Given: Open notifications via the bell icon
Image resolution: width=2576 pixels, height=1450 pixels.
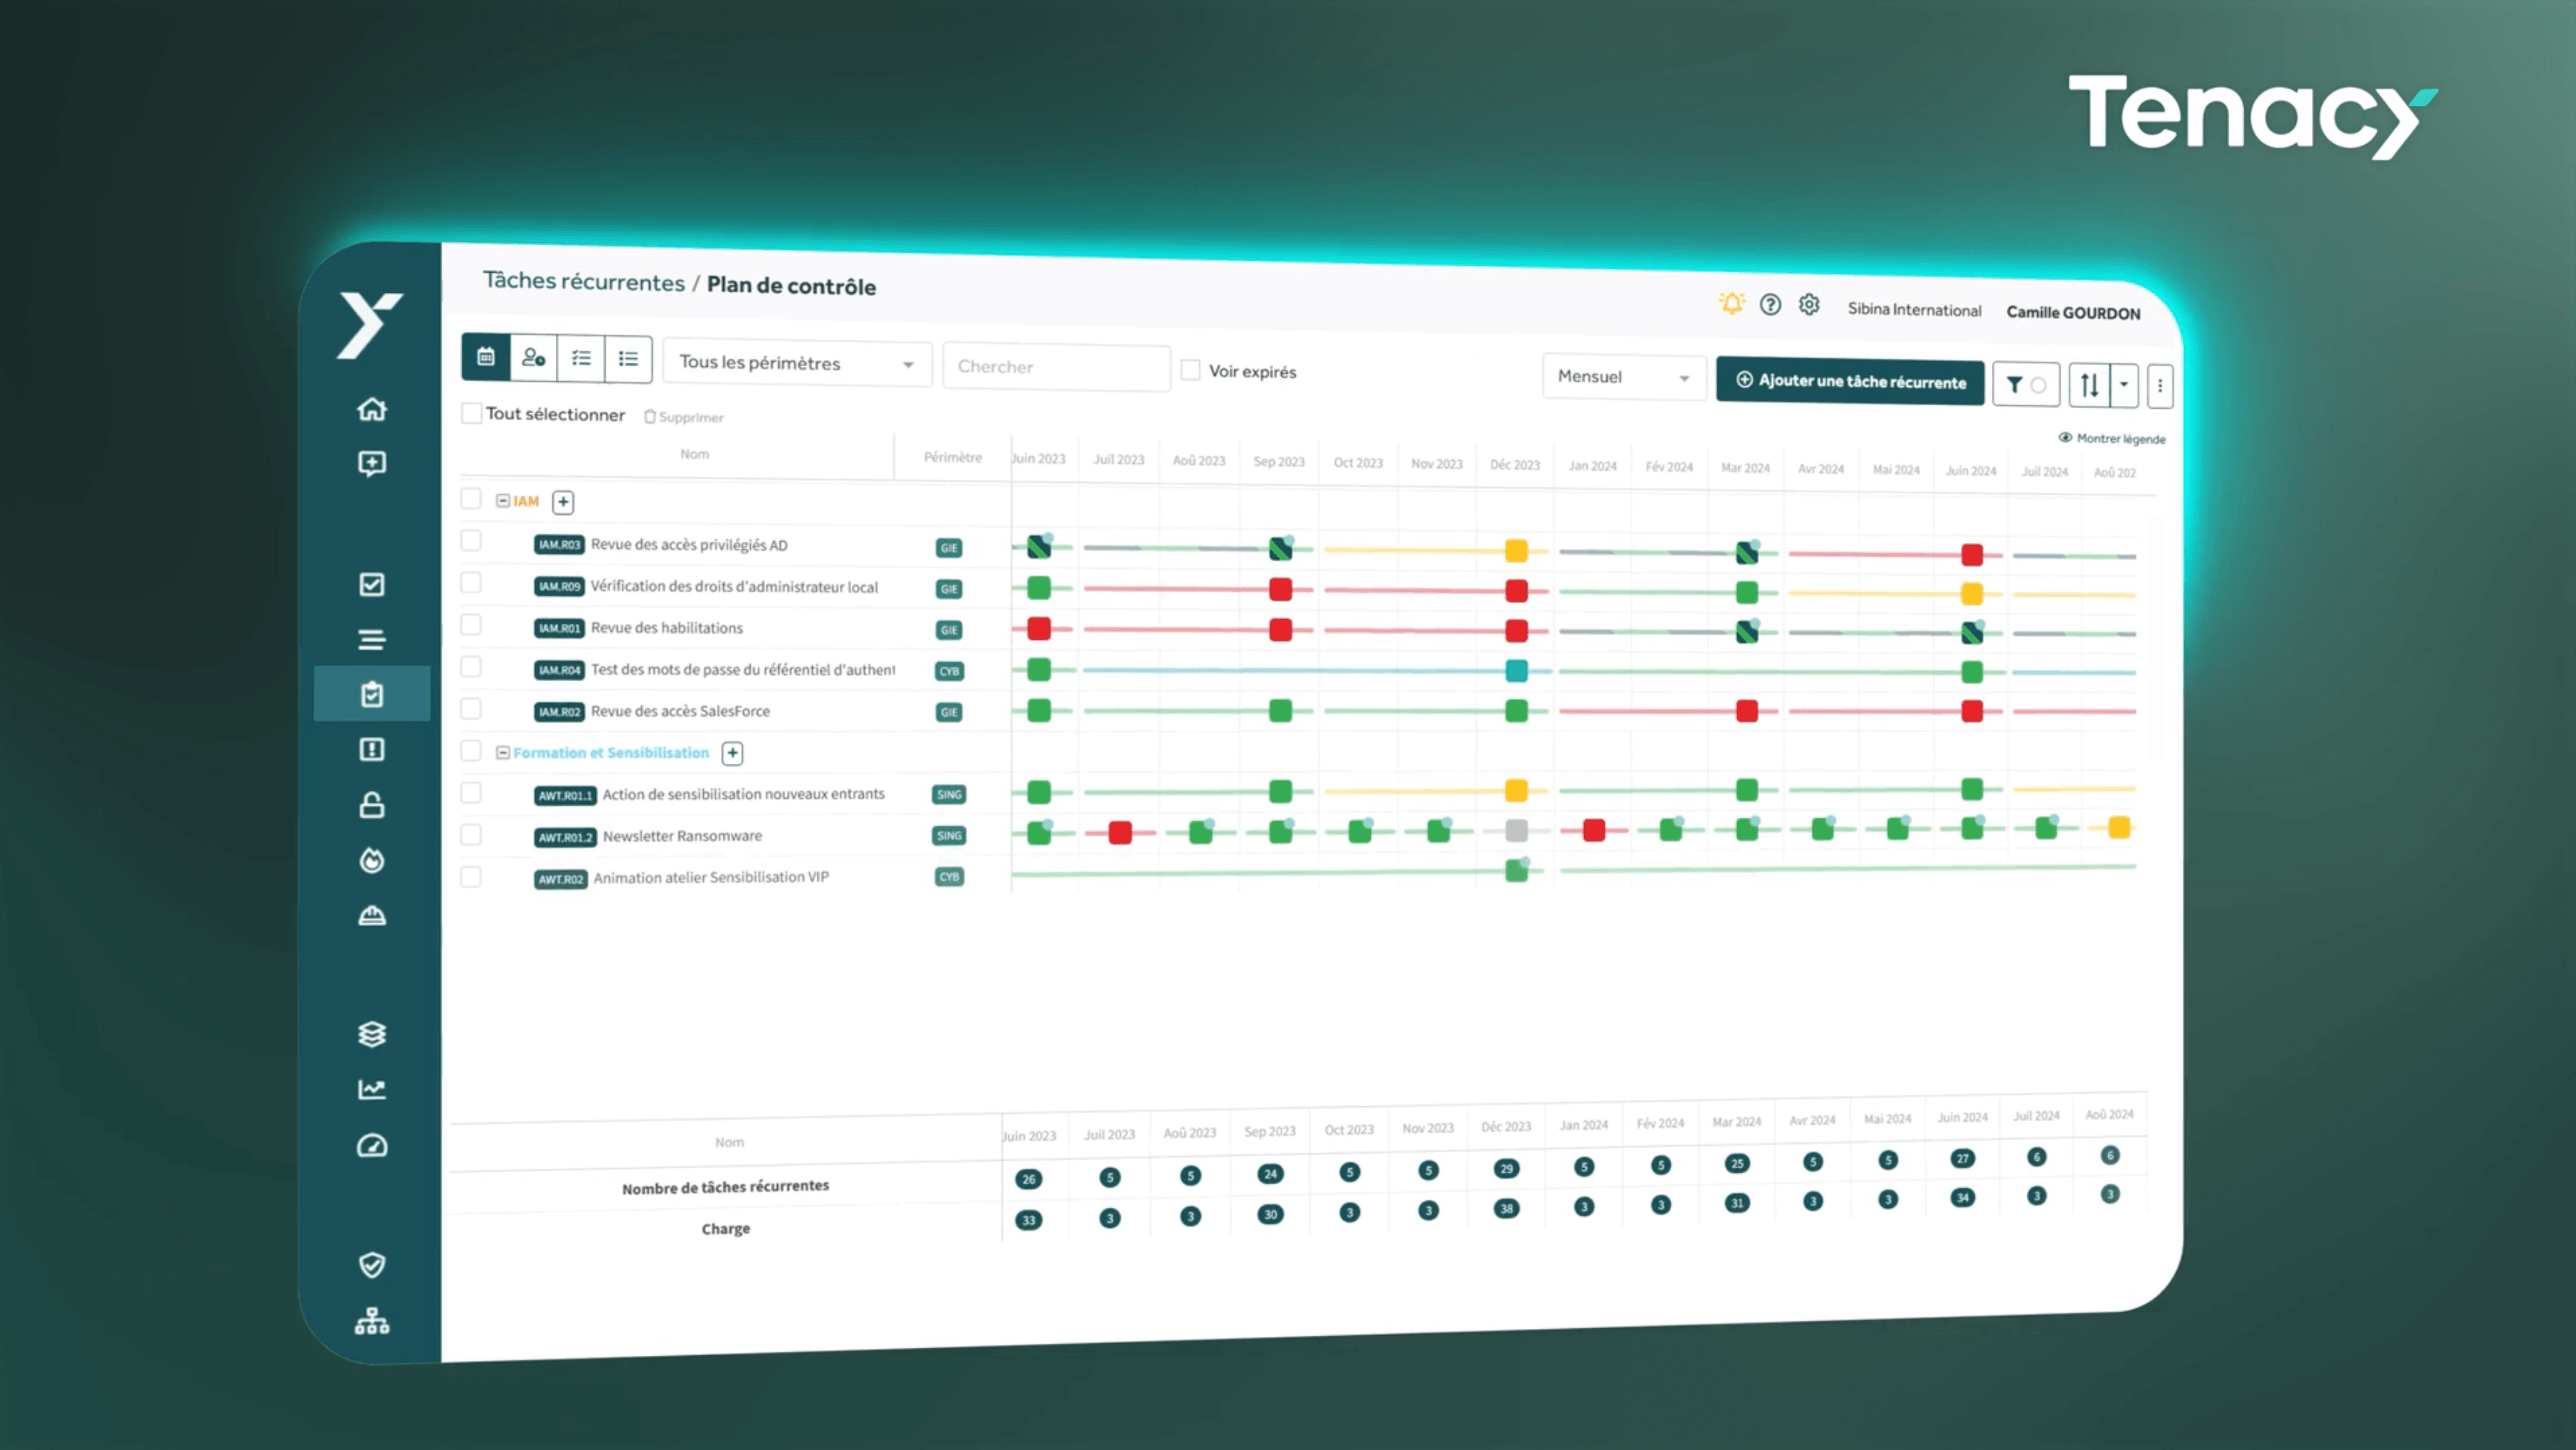Looking at the screenshot, I should tap(1731, 303).
